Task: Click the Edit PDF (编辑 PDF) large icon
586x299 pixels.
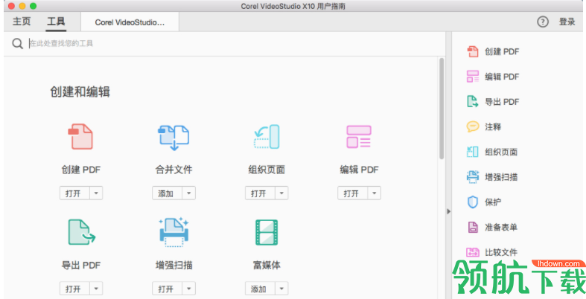Action: tap(359, 137)
